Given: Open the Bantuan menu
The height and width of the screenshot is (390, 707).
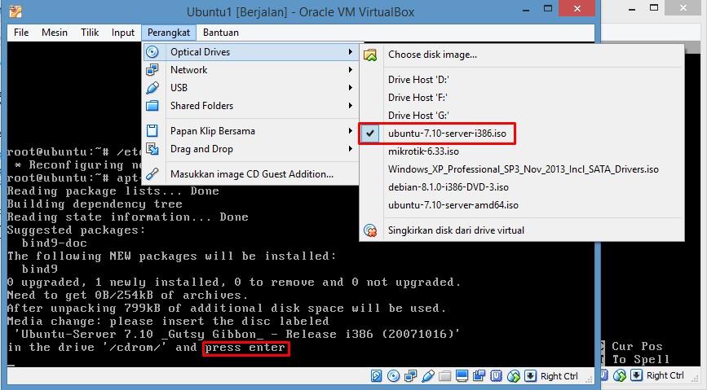Looking at the screenshot, I should (x=221, y=33).
